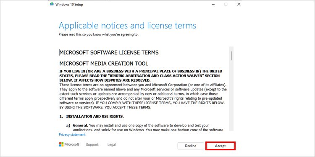Open the Support link

[92, 144]
